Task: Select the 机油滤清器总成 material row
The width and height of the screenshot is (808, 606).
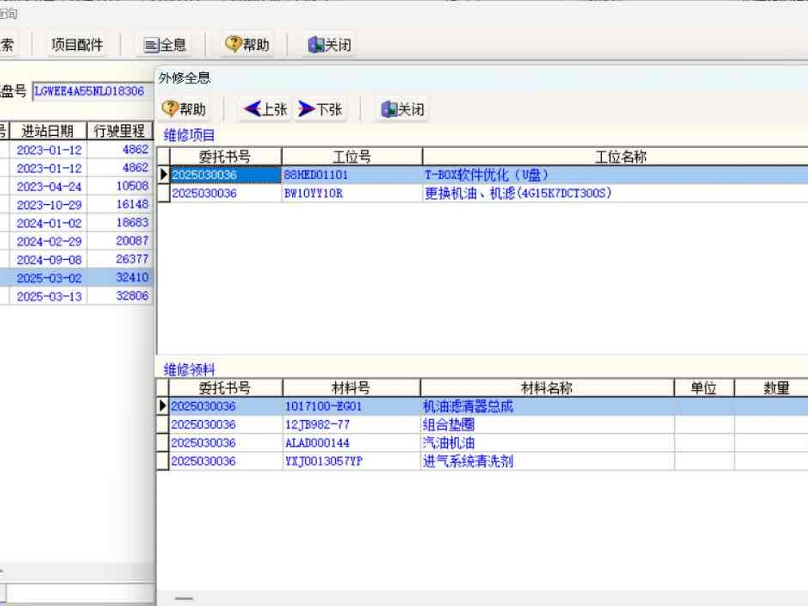Action: tap(468, 407)
